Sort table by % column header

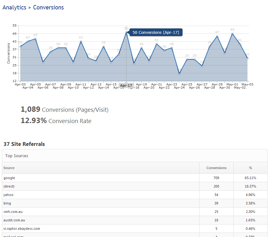tap(250, 168)
